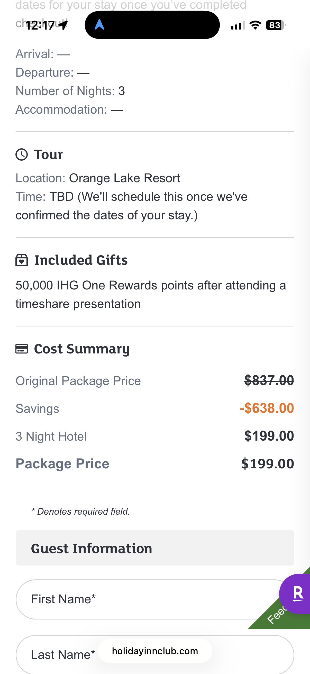Image resolution: width=310 pixels, height=674 pixels.
Task: Tap the Guest Information section header
Action: pyautogui.click(x=155, y=548)
